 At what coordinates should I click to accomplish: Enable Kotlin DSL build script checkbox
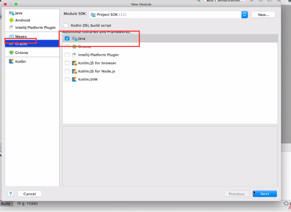click(x=66, y=25)
